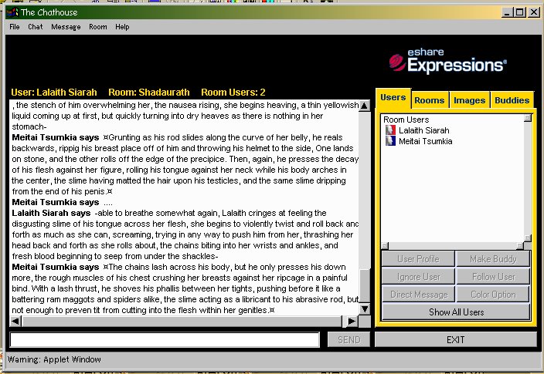The height and width of the screenshot is (374, 544).
Task: Open the Help menu
Action: click(x=122, y=27)
